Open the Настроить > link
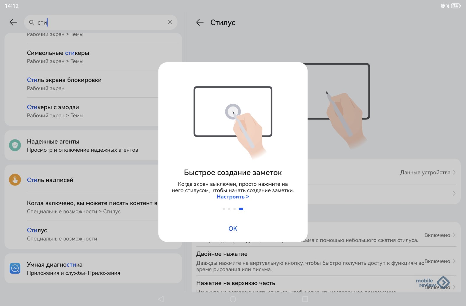 pos(233,197)
